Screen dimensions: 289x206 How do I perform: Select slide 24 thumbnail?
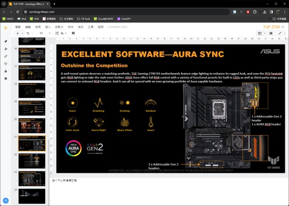point(32,196)
